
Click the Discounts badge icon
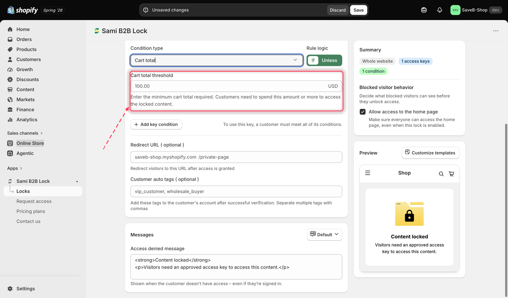10,80
